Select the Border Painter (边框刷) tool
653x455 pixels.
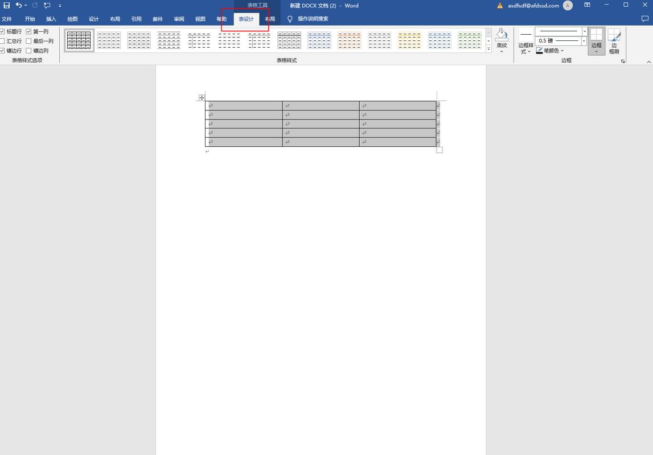(x=614, y=41)
